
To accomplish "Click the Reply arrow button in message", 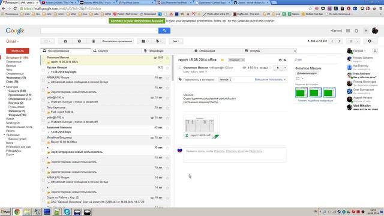I will [278, 68].
